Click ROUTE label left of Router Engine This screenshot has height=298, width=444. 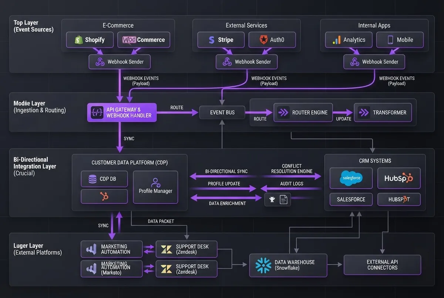tap(260, 119)
